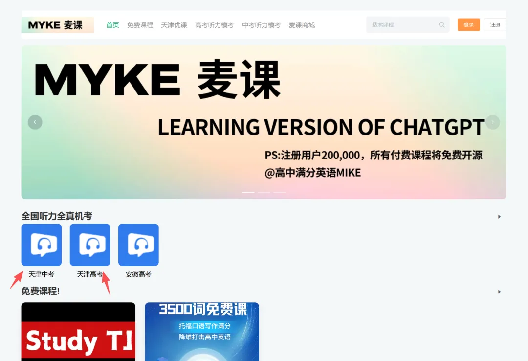Select the first carousel indicator

tap(248, 192)
